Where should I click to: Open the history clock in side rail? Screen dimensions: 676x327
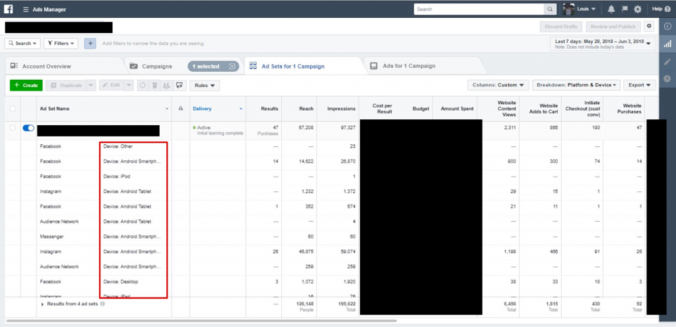(667, 78)
